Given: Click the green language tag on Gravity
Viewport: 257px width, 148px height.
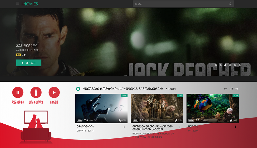Looking at the screenshot, I should coord(124,95).
